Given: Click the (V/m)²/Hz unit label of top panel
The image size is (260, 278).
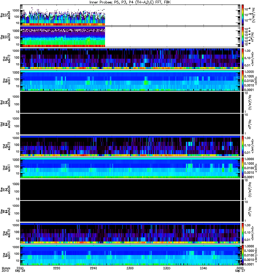Looking at the screenshot, I should tap(253, 15).
